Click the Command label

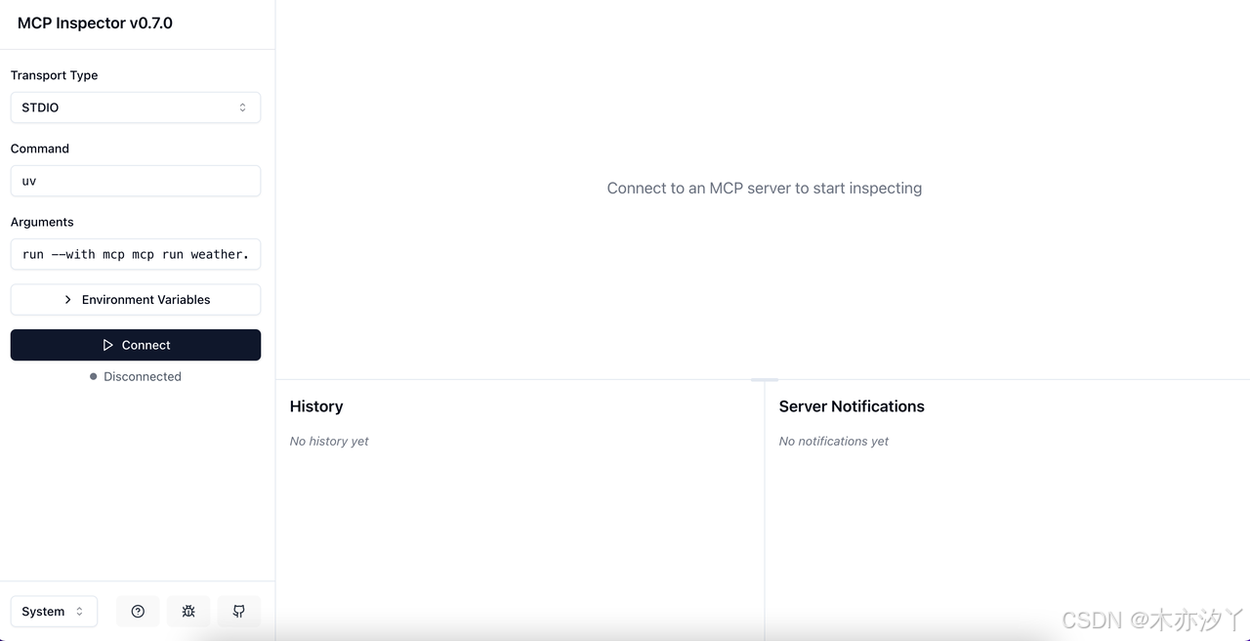[x=40, y=149]
